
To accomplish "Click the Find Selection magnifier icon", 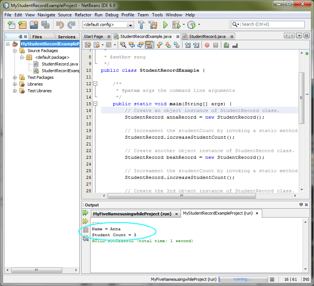I will click(x=123, y=45).
